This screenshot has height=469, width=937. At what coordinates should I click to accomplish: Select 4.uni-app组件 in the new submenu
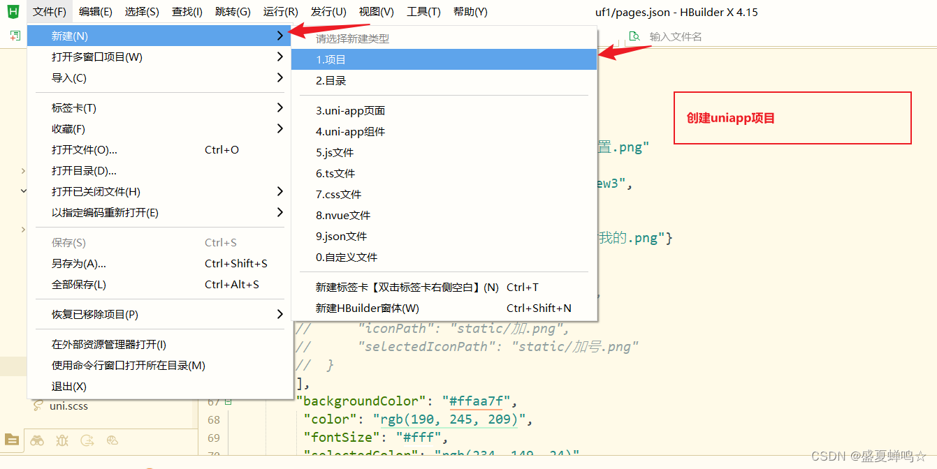pos(444,131)
